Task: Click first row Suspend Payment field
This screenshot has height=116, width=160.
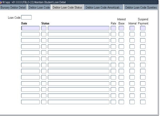Action: pyautogui.click(x=143, y=28)
